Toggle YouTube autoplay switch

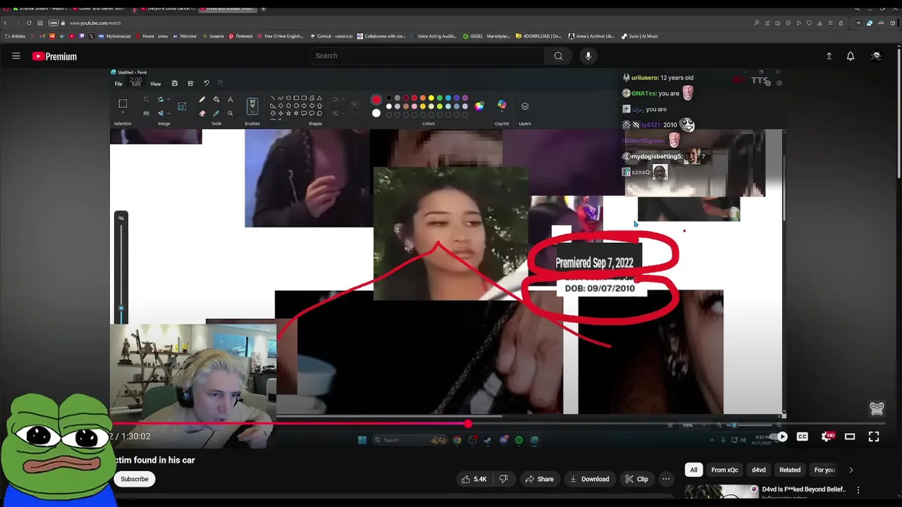coord(778,437)
